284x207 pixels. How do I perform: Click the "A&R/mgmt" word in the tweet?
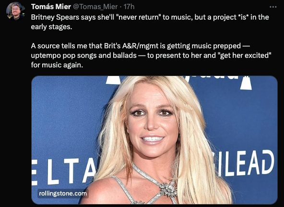coord(140,46)
